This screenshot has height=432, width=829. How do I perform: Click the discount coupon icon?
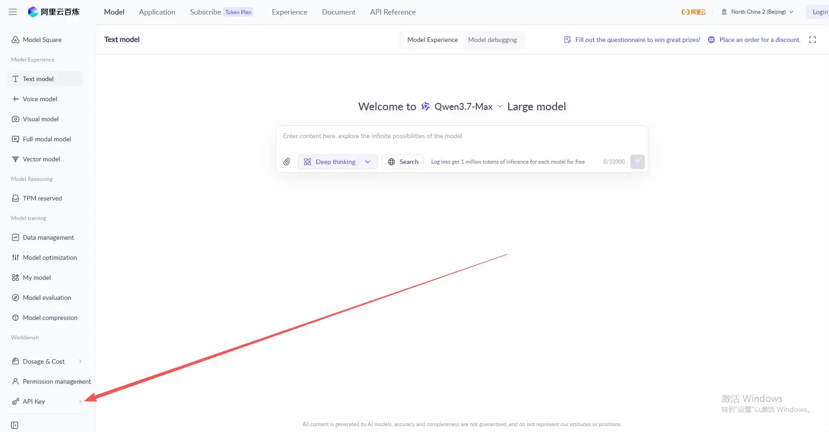point(711,40)
